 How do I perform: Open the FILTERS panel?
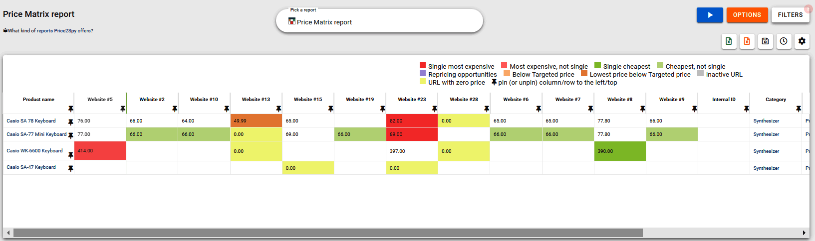coord(790,15)
